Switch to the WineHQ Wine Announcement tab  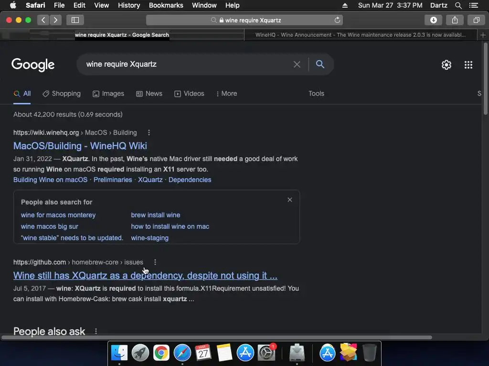pos(361,35)
